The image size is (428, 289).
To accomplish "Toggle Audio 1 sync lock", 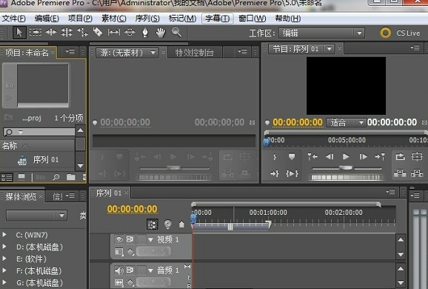I will pyautogui.click(x=130, y=270).
